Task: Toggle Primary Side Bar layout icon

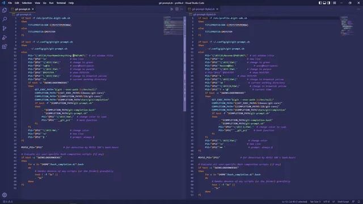Action: tap(320, 3)
